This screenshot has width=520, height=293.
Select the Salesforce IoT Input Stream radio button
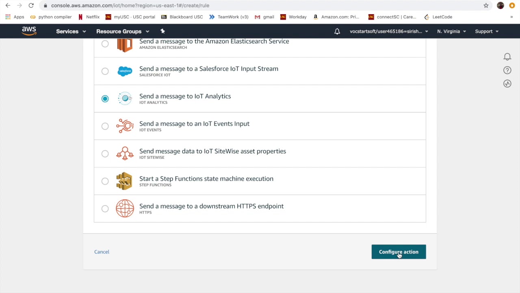pyautogui.click(x=105, y=71)
